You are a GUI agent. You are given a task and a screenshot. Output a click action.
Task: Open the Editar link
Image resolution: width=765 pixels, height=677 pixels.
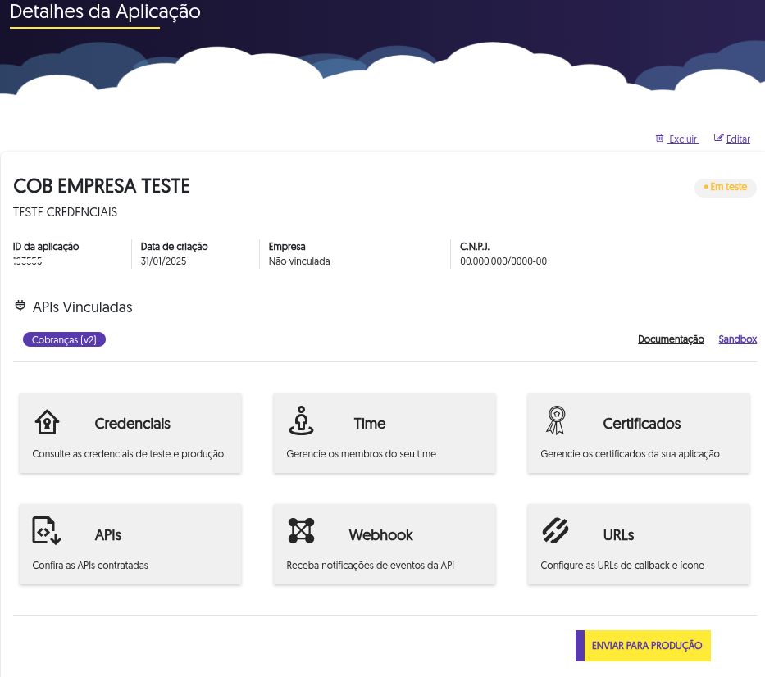738,139
